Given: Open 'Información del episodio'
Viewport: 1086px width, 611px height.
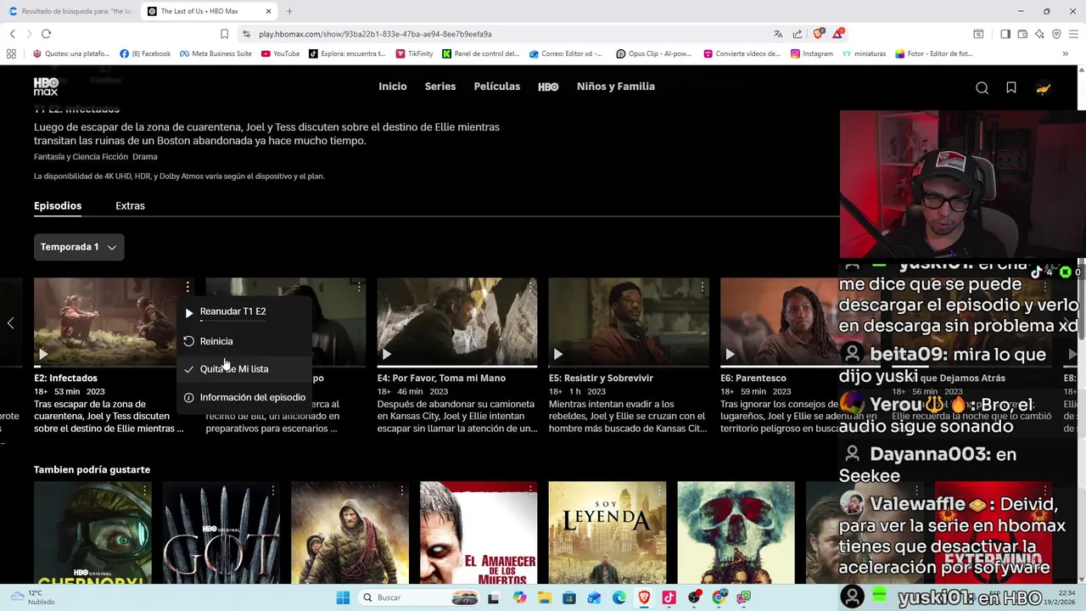Looking at the screenshot, I should [252, 397].
